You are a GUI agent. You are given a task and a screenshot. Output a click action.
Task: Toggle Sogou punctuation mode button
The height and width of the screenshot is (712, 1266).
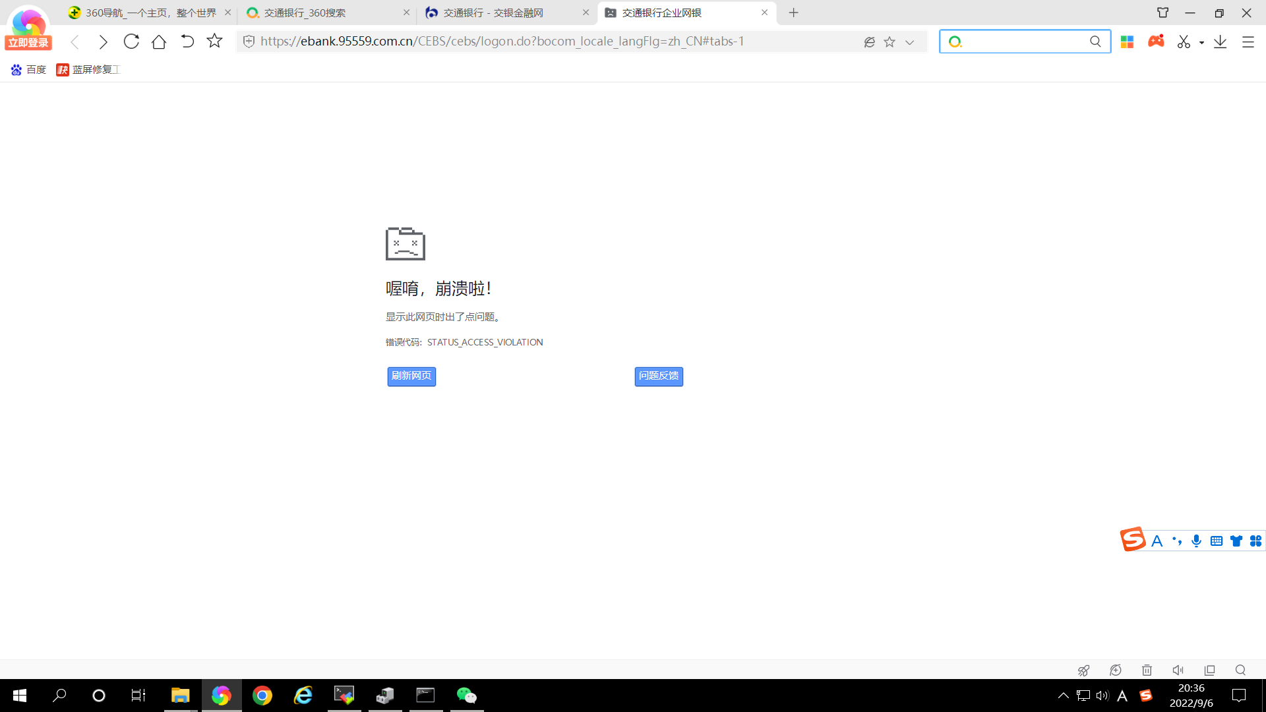coord(1177,541)
